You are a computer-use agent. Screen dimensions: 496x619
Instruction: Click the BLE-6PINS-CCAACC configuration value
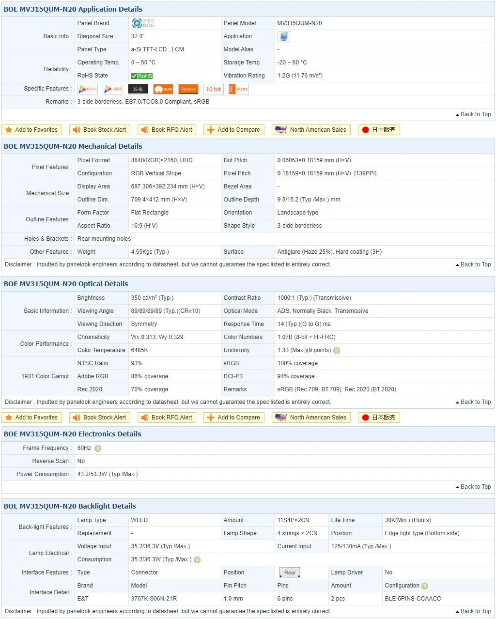(413, 599)
